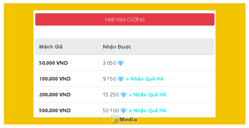Image resolution: width=249 pixels, height=128 pixels.
Task: Click diamond icon next to 50 100
Action: pyautogui.click(x=123, y=111)
